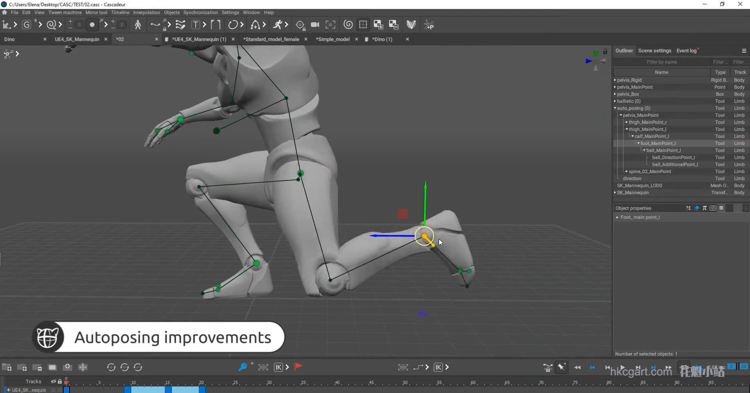Click the spiral swirl toolbar icon
750x393 pixels.
click(x=348, y=25)
